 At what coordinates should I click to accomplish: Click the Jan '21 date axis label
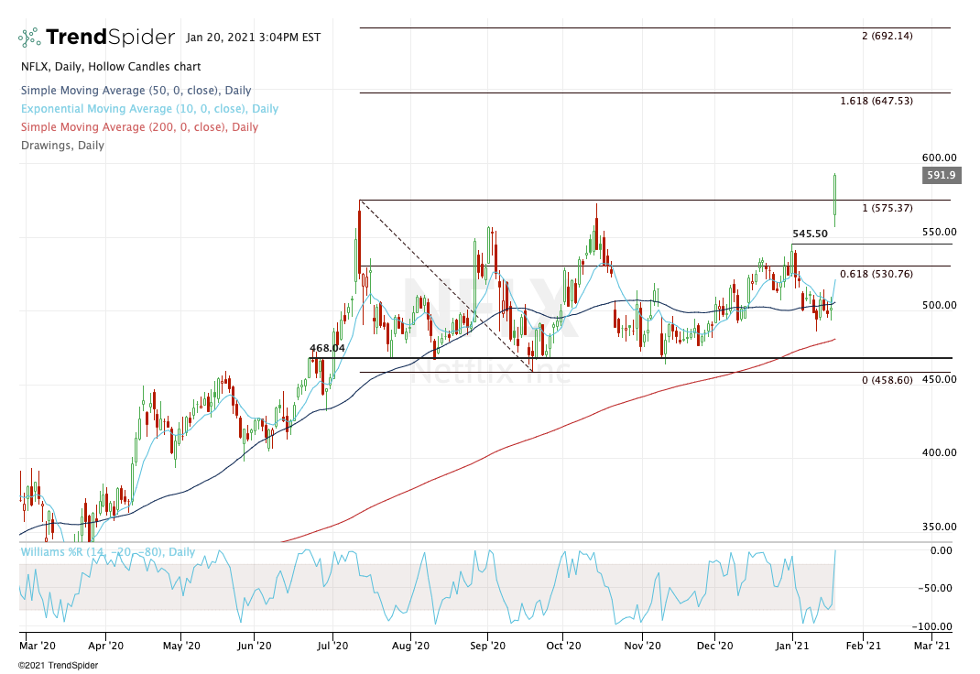pos(792,646)
